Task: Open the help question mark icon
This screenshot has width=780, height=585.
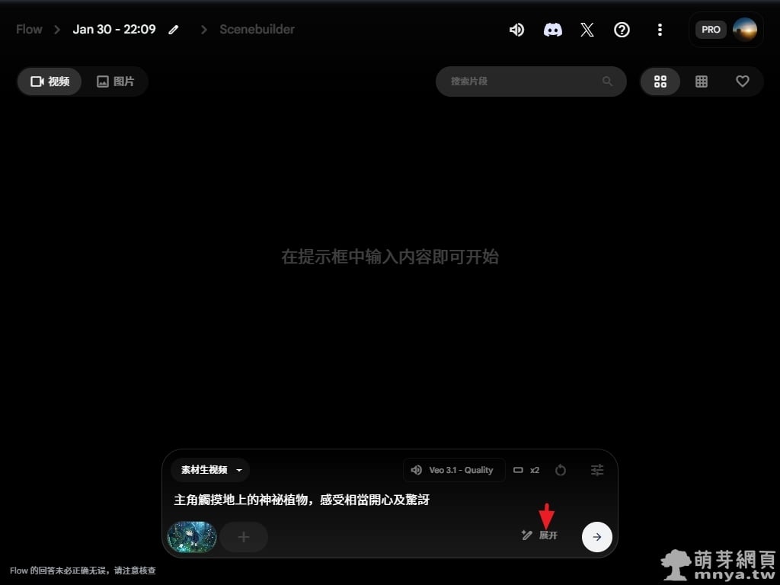Action: [x=622, y=30]
